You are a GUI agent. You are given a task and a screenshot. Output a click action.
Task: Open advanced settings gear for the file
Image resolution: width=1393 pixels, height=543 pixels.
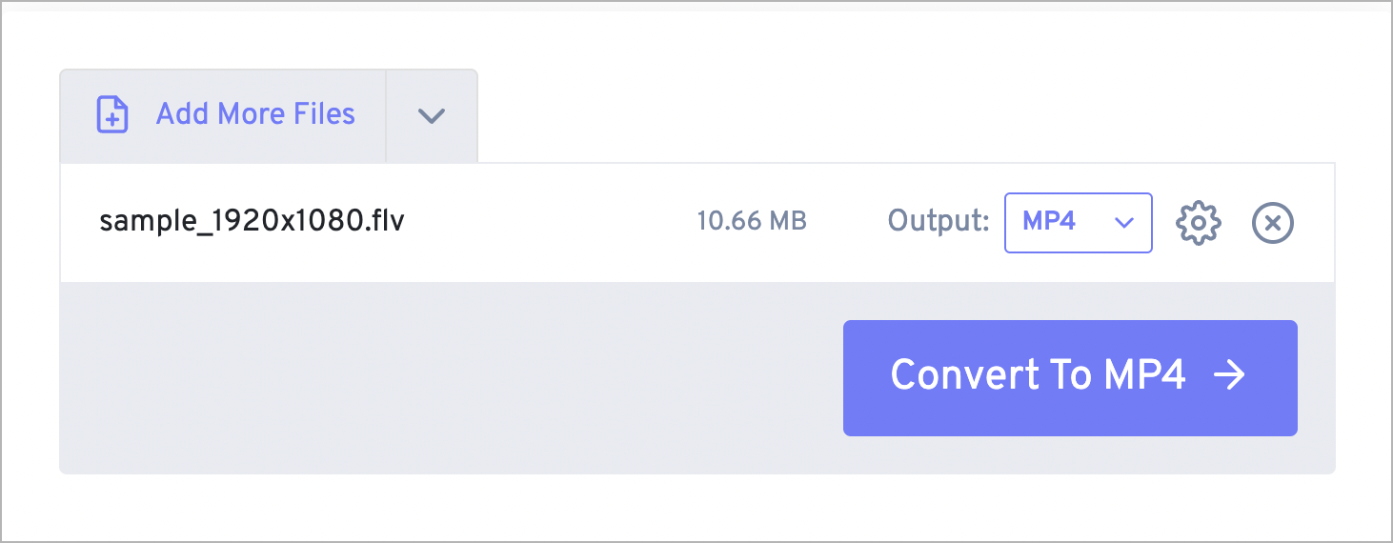1198,223
